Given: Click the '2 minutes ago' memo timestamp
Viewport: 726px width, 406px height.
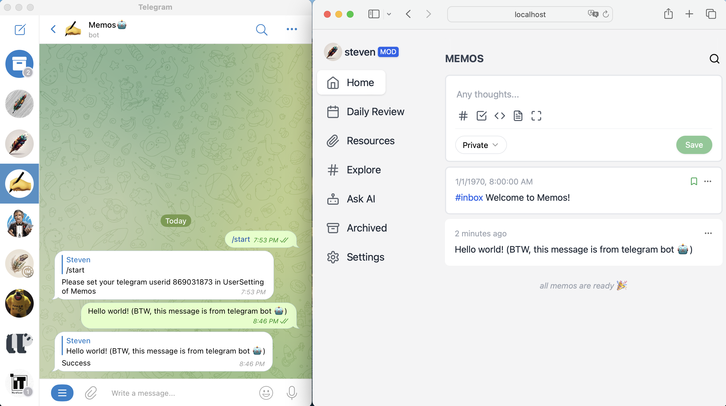Looking at the screenshot, I should (480, 234).
